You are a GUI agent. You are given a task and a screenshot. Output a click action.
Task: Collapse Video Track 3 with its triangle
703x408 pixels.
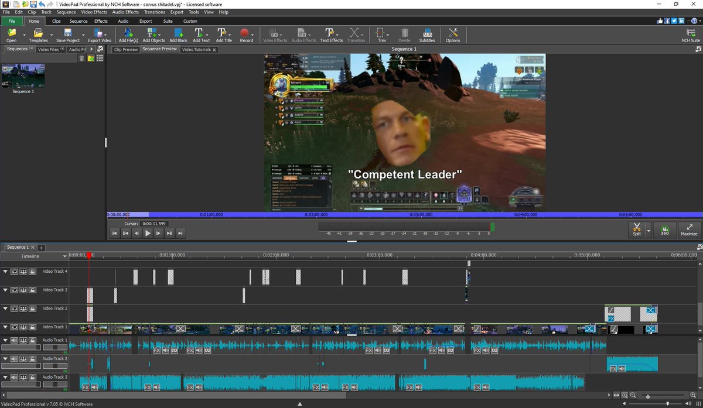(5, 290)
